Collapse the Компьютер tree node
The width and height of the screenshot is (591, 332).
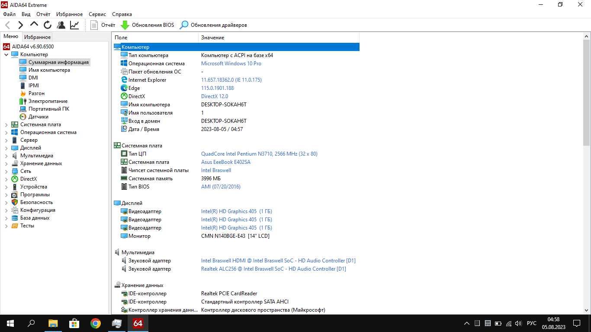[6, 54]
